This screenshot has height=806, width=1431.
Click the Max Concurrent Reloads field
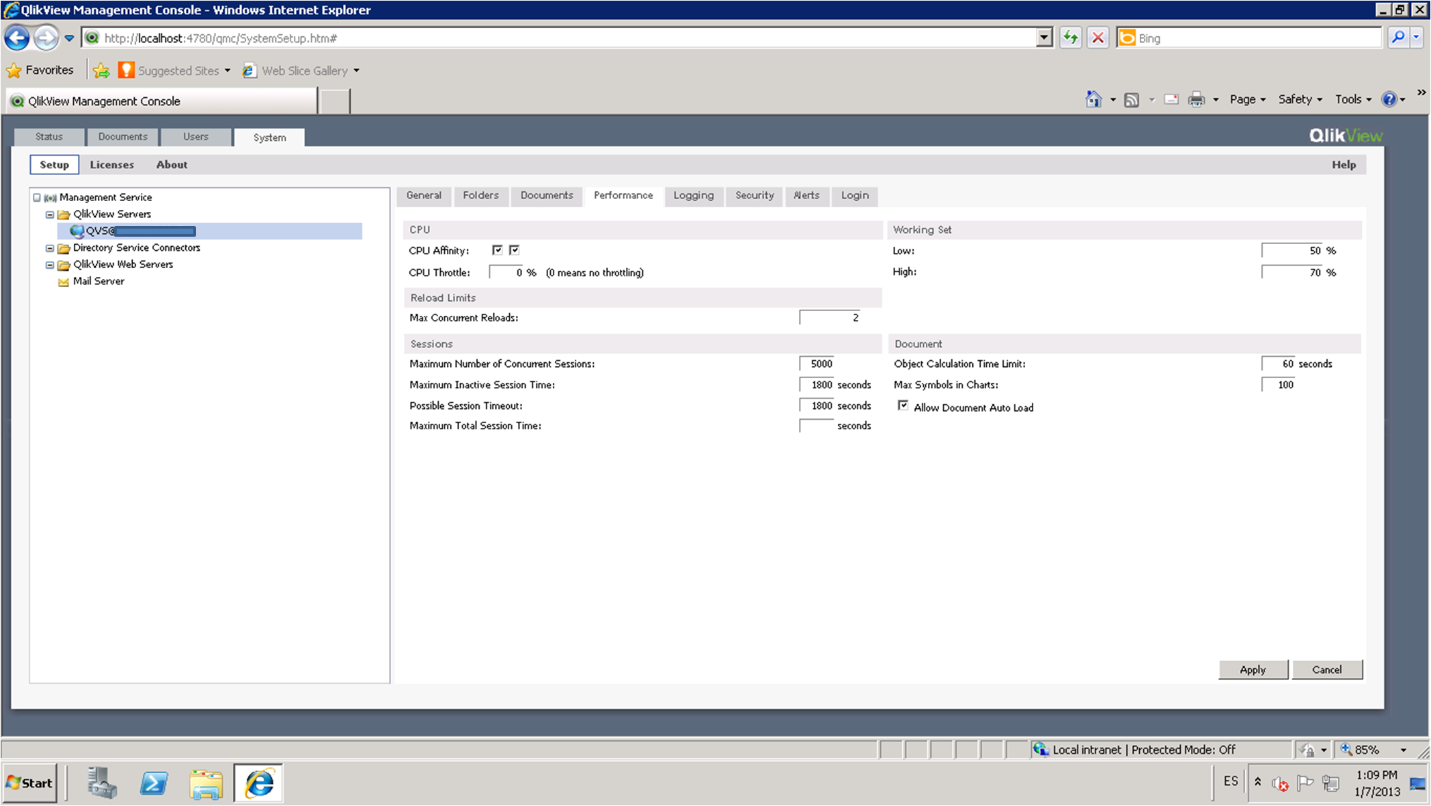[830, 318]
